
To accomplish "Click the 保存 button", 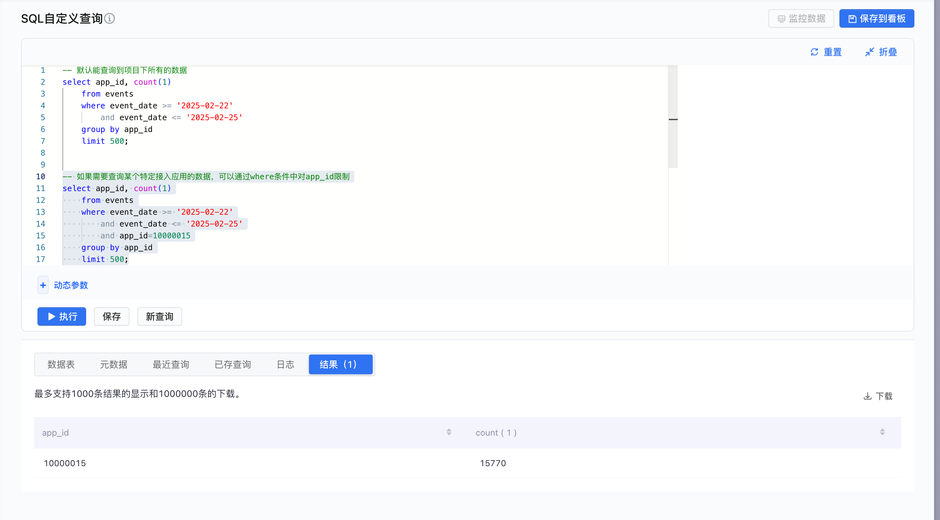I will tap(112, 316).
